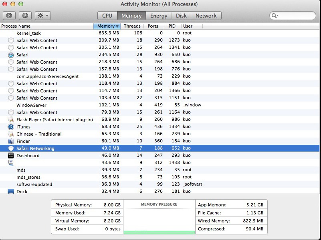
Task: Open the Disk tab
Action: [181, 16]
